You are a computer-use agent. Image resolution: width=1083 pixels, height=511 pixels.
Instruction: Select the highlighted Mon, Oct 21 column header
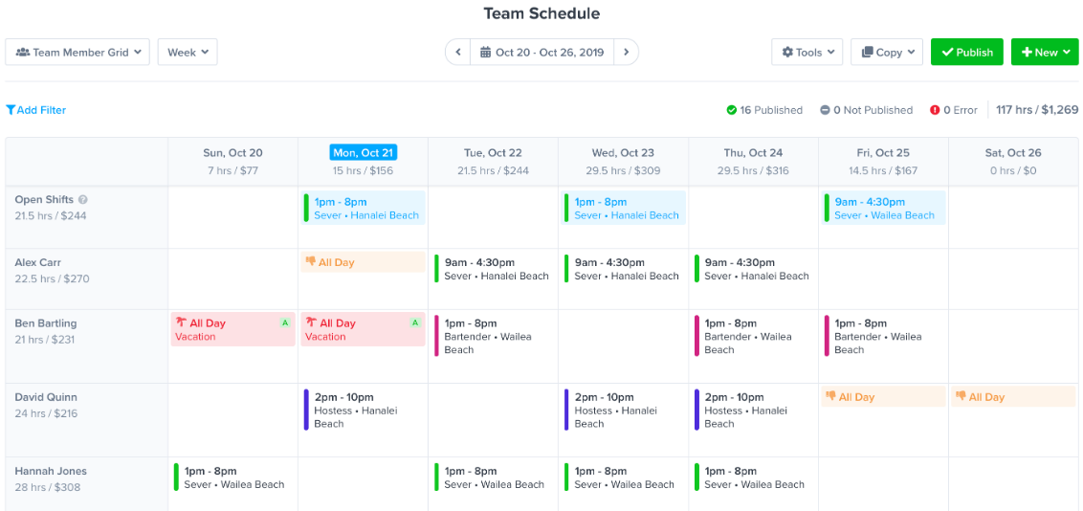pyautogui.click(x=363, y=153)
